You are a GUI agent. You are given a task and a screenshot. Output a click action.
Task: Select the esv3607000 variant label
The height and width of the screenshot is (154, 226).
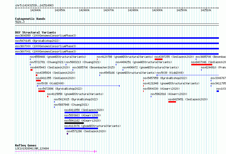[46, 46]
